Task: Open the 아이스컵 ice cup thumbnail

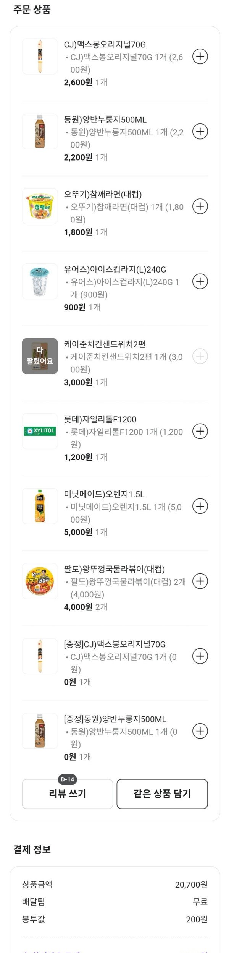Action: (x=40, y=281)
